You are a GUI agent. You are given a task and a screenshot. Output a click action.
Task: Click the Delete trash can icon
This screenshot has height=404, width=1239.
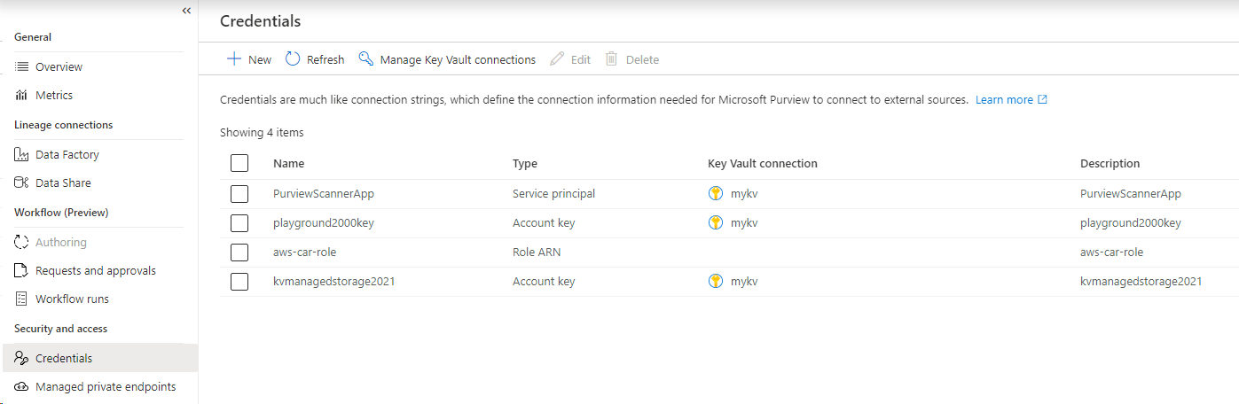click(611, 59)
